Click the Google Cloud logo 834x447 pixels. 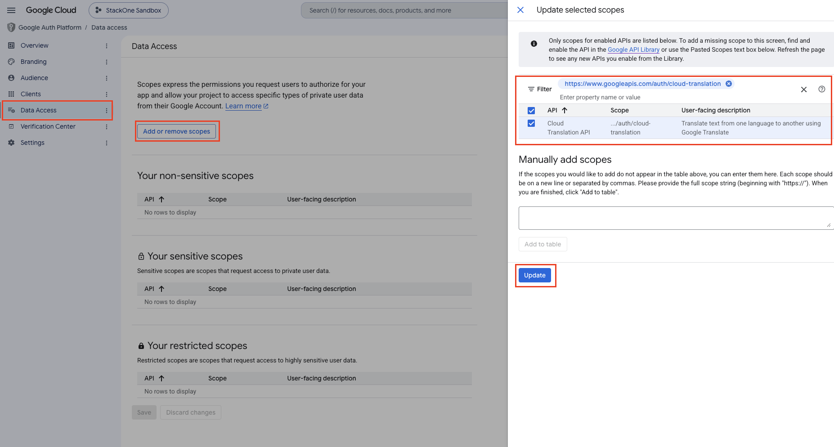51,10
